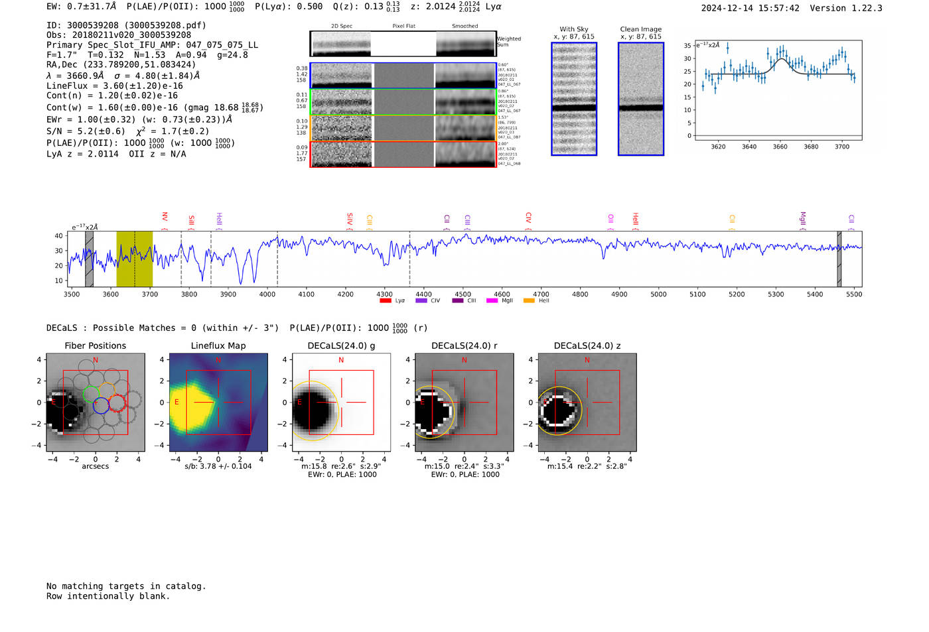Image resolution: width=929 pixels, height=632 pixels.
Task: Click the timestamp '2024-12-14 15:57:42'
Action: click(x=750, y=8)
